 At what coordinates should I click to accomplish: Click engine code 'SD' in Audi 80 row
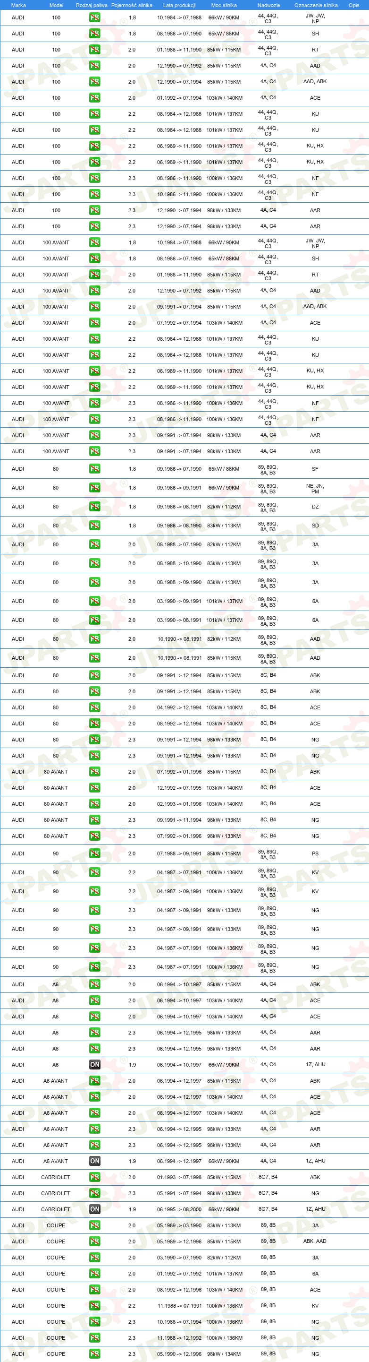pos(315,526)
